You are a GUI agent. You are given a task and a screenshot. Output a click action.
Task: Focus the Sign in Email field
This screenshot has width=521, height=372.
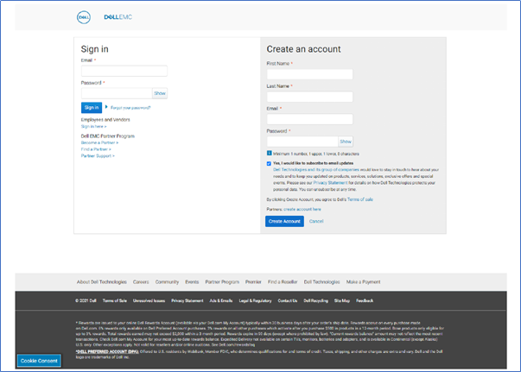click(124, 71)
